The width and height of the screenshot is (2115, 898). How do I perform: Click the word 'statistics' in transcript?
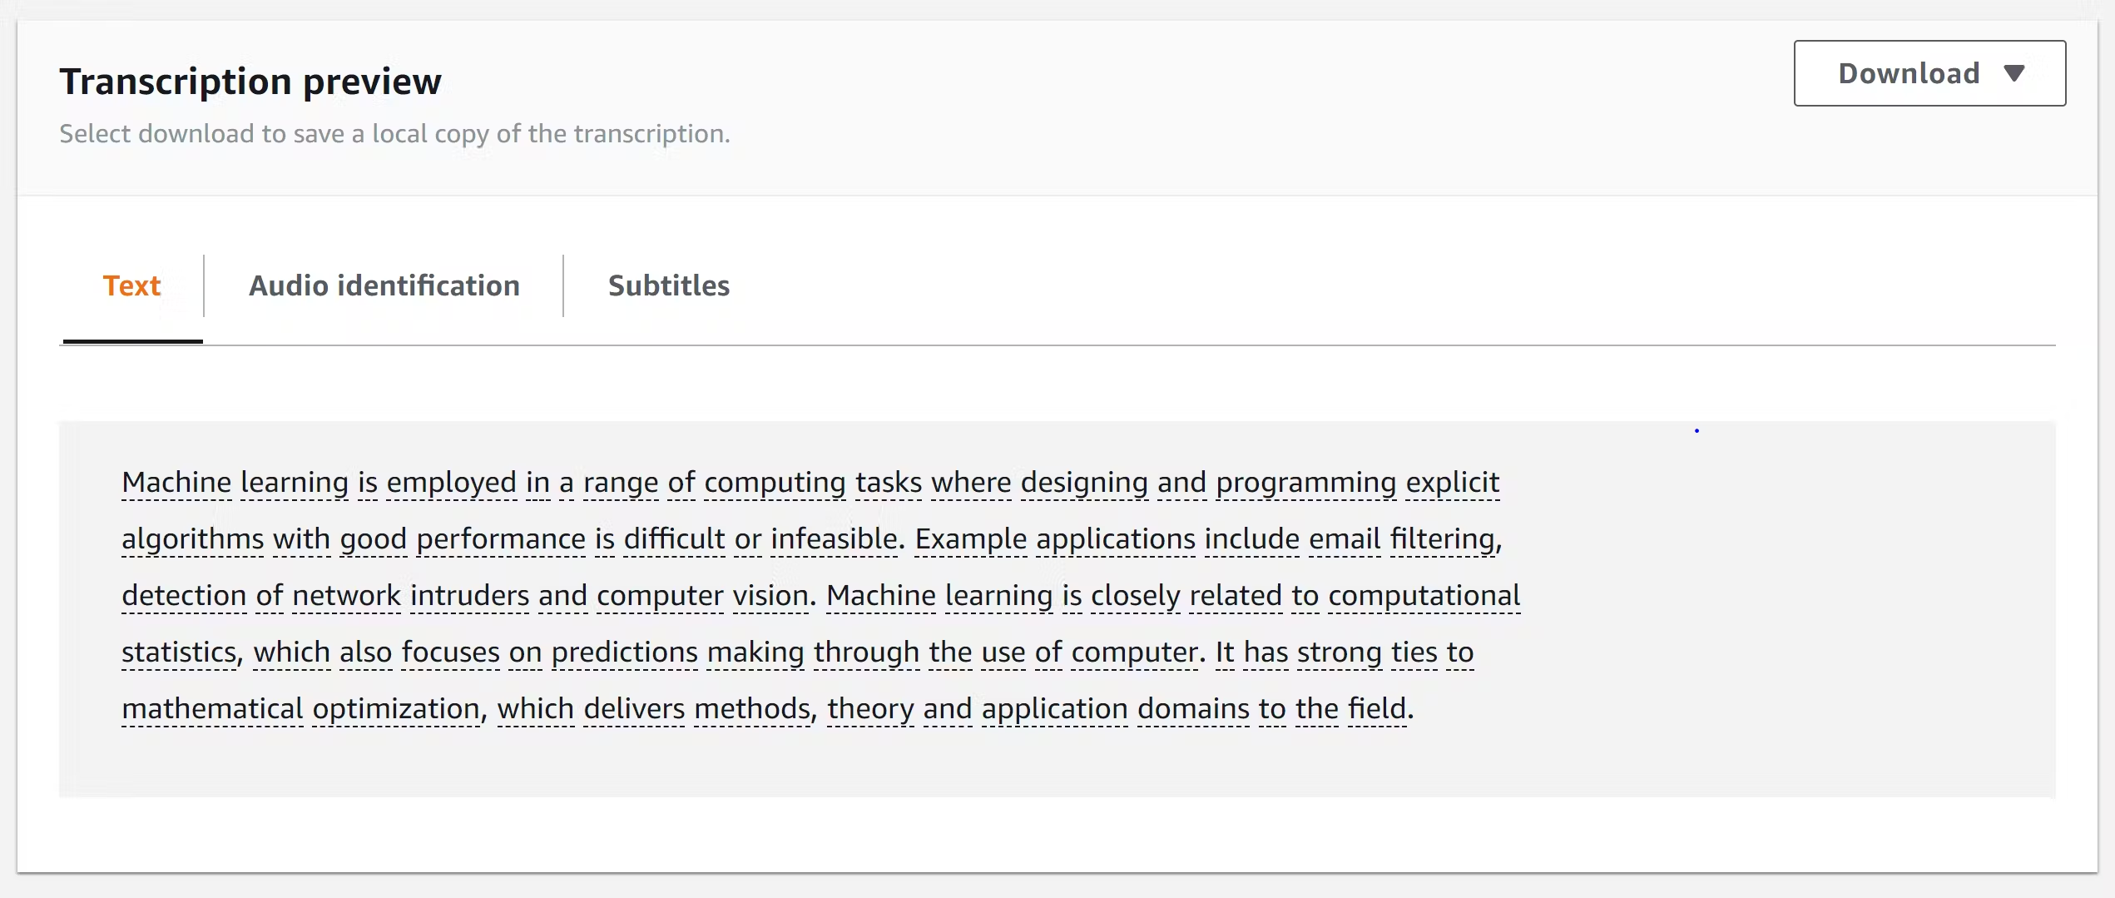[x=180, y=652]
